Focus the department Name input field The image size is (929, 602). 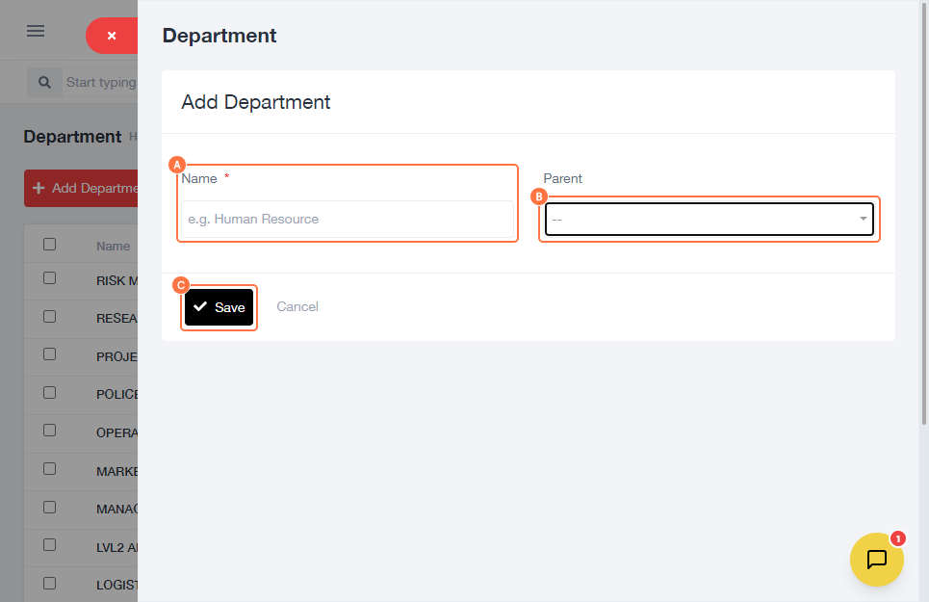click(x=348, y=220)
